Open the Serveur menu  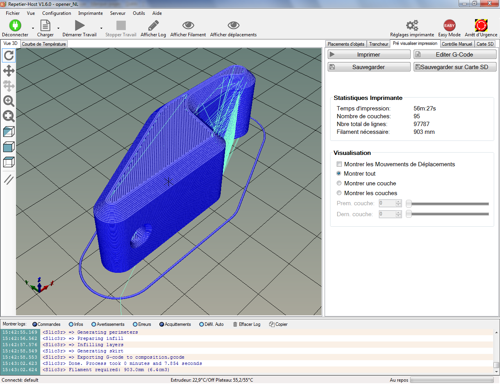(118, 13)
